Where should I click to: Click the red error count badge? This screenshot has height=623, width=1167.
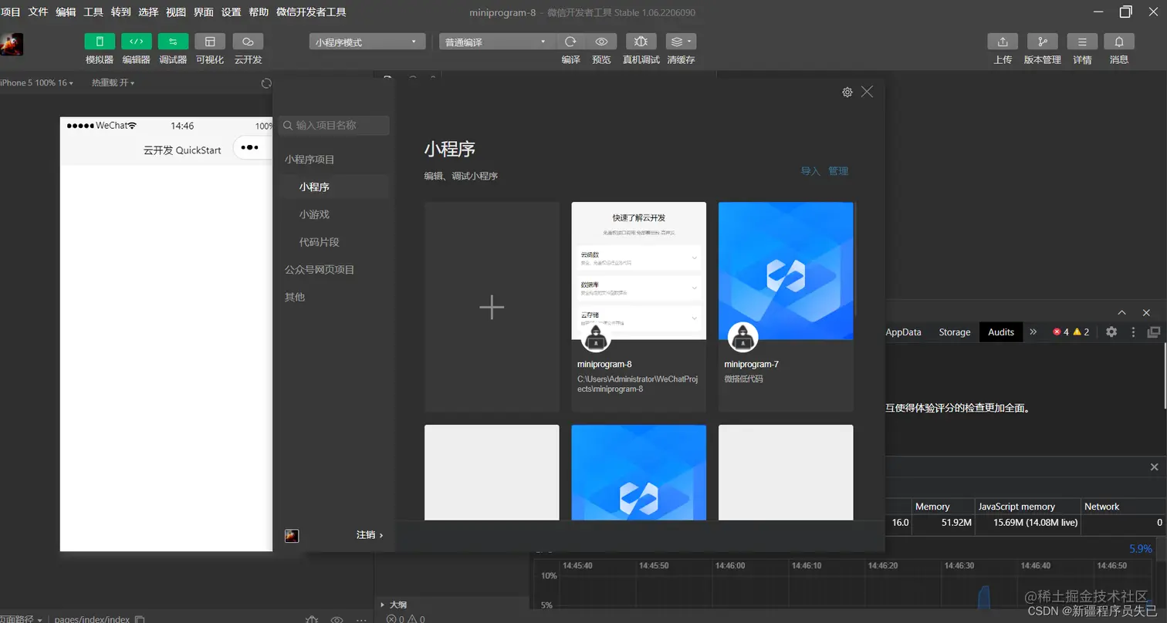tap(1060, 332)
